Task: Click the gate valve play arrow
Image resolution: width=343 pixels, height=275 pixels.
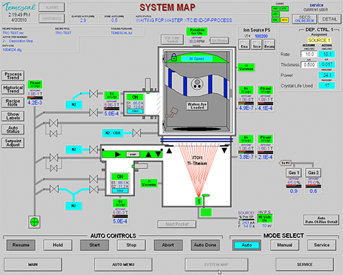Action: click(x=118, y=154)
